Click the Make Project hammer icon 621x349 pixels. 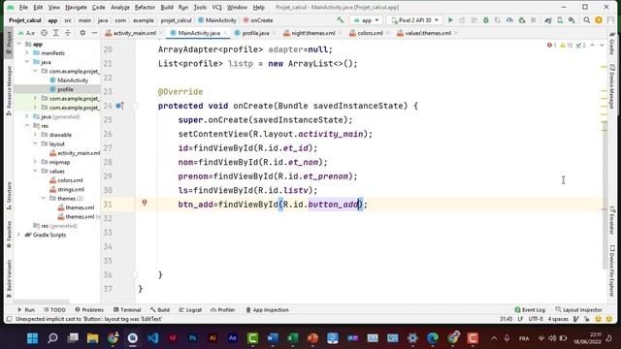[341, 20]
